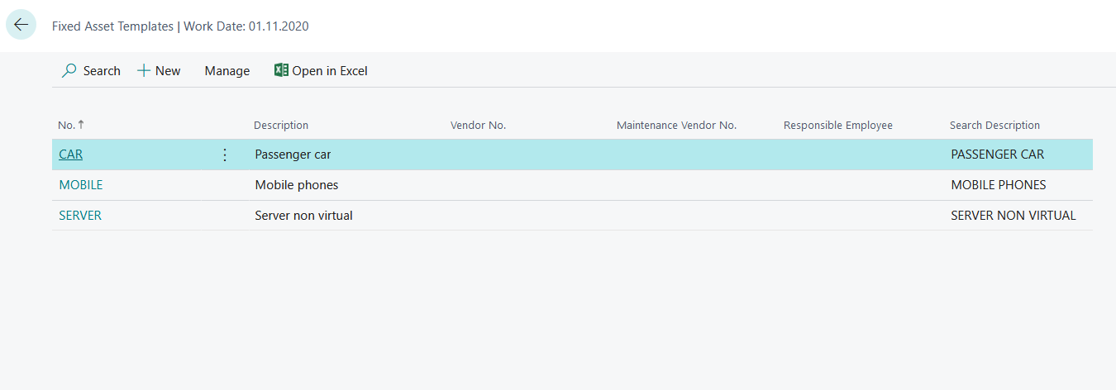Image resolution: width=1116 pixels, height=390 pixels.
Task: Click the Maintenance Vendor No. column header
Action: pos(676,126)
